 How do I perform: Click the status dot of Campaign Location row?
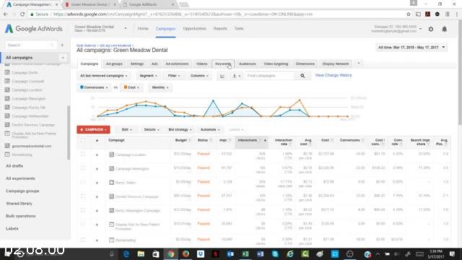[97, 155]
